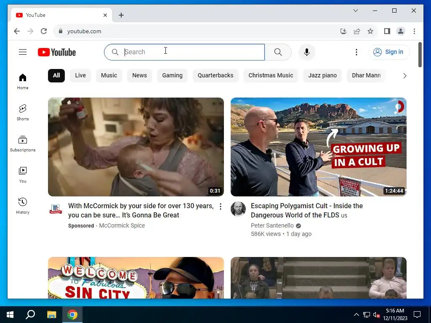431x323 pixels.
Task: Go back in Chrome
Action: 17,31
